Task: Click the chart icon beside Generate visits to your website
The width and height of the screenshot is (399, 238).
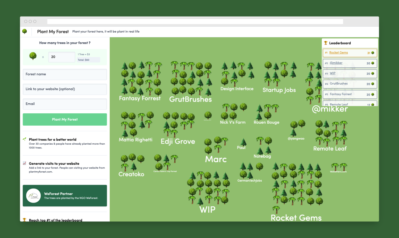Action: pos(25,163)
